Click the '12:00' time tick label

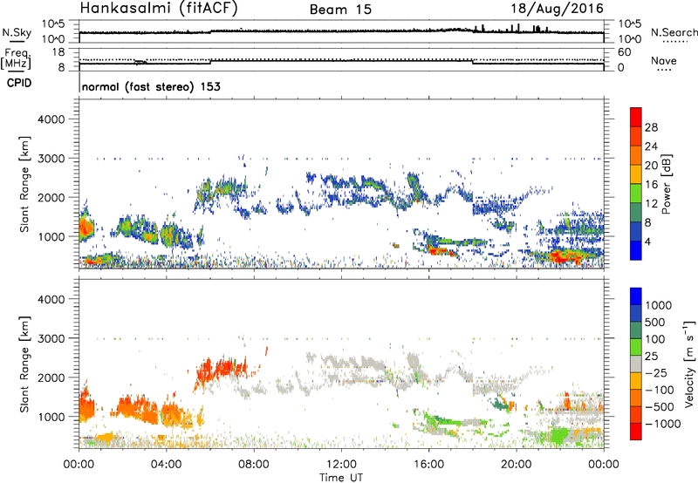[341, 465]
